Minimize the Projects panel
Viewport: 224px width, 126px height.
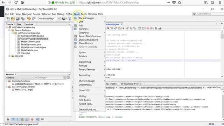tap(69, 24)
